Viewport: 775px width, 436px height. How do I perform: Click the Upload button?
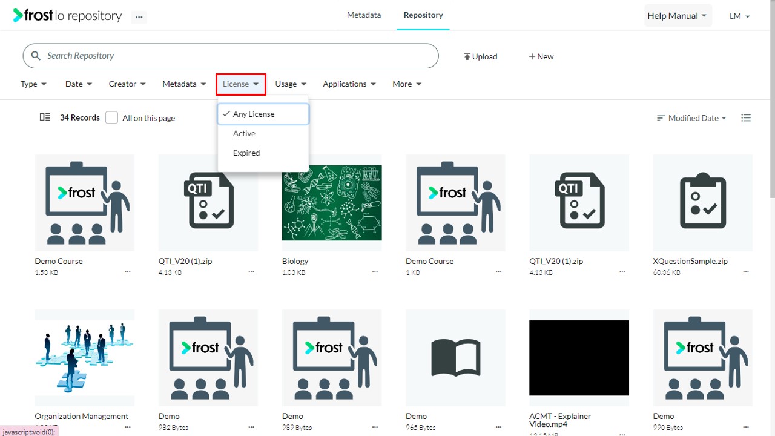pos(481,56)
